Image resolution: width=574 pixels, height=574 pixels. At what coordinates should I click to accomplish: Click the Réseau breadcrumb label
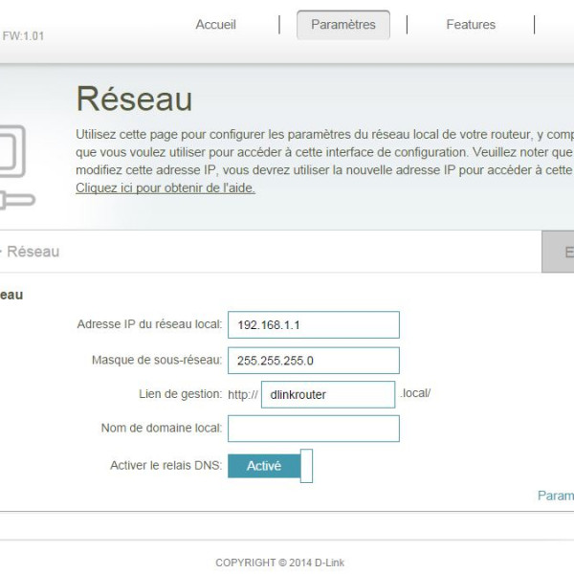click(33, 252)
